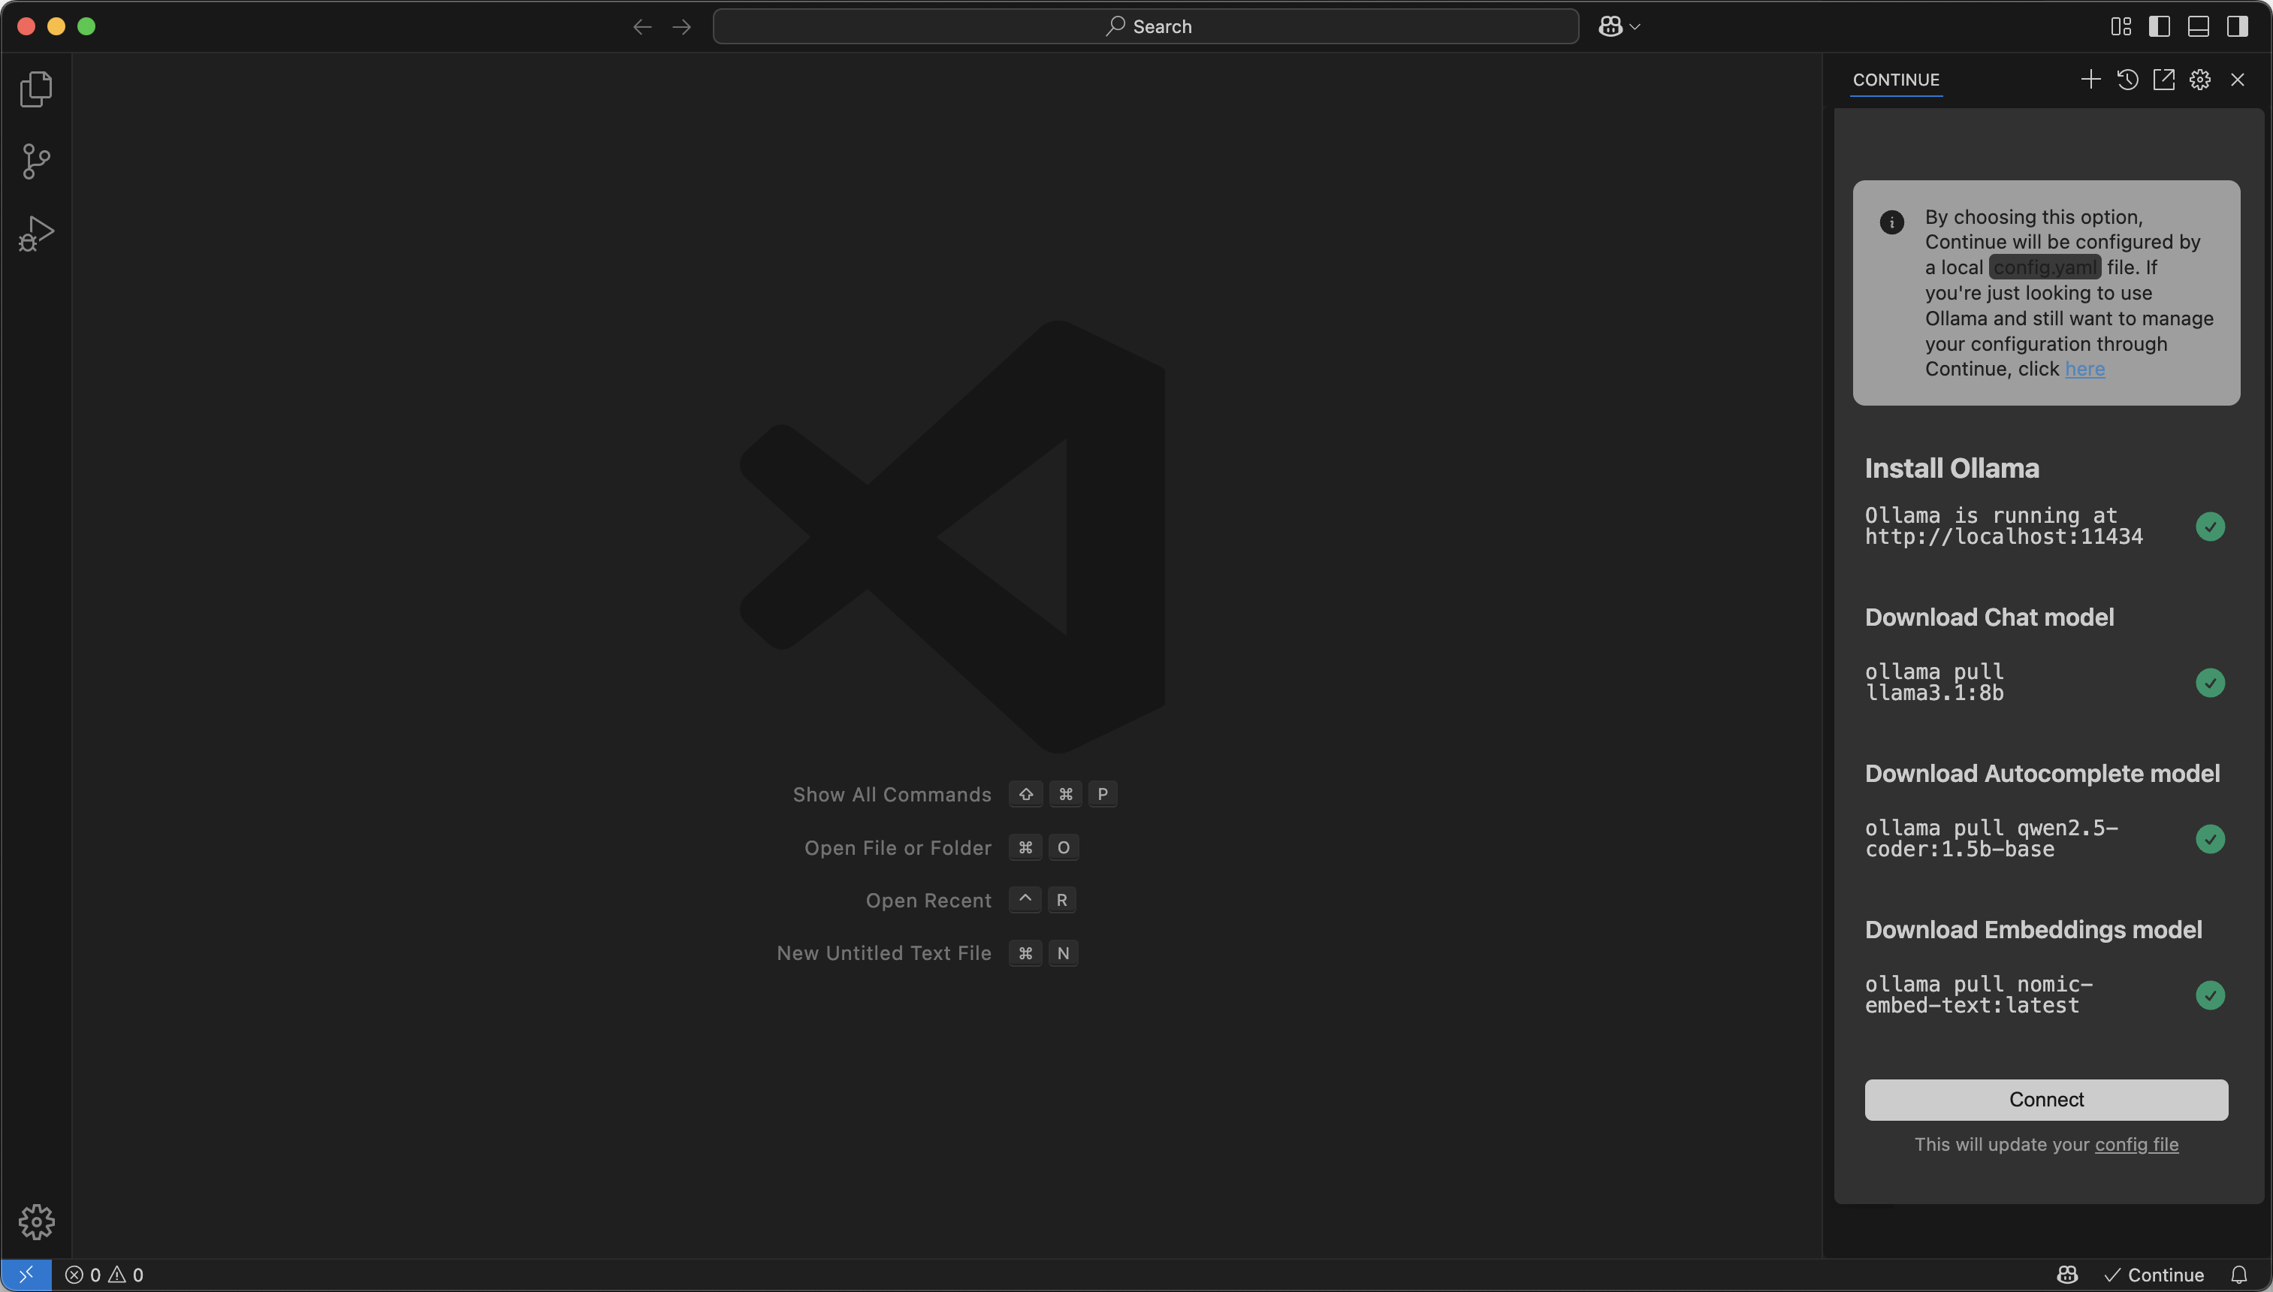Click 'ollama pull llama3.1:8b' command
Image resolution: width=2273 pixels, height=1292 pixels.
[1934, 682]
